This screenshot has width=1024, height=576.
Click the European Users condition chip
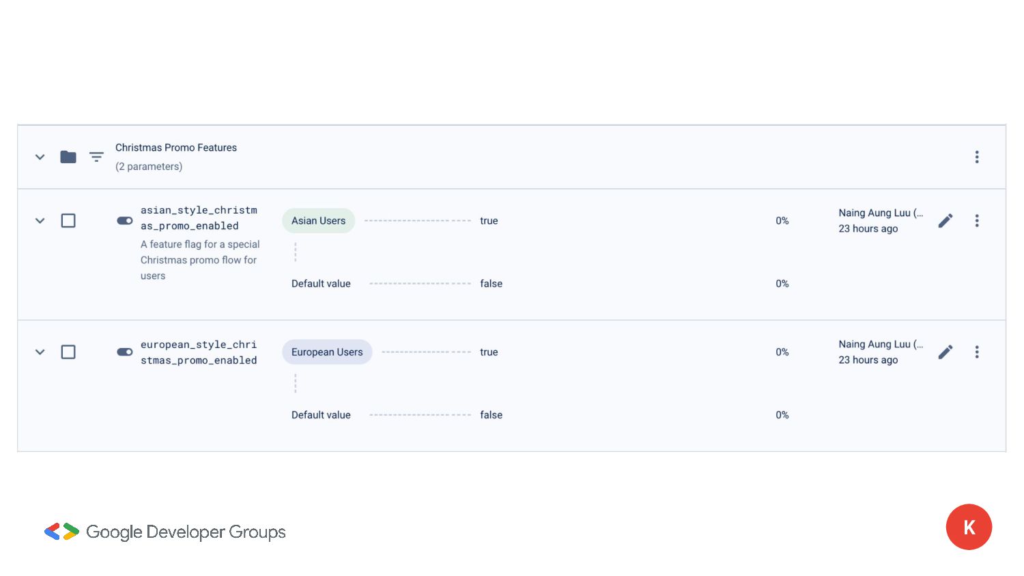pos(327,352)
